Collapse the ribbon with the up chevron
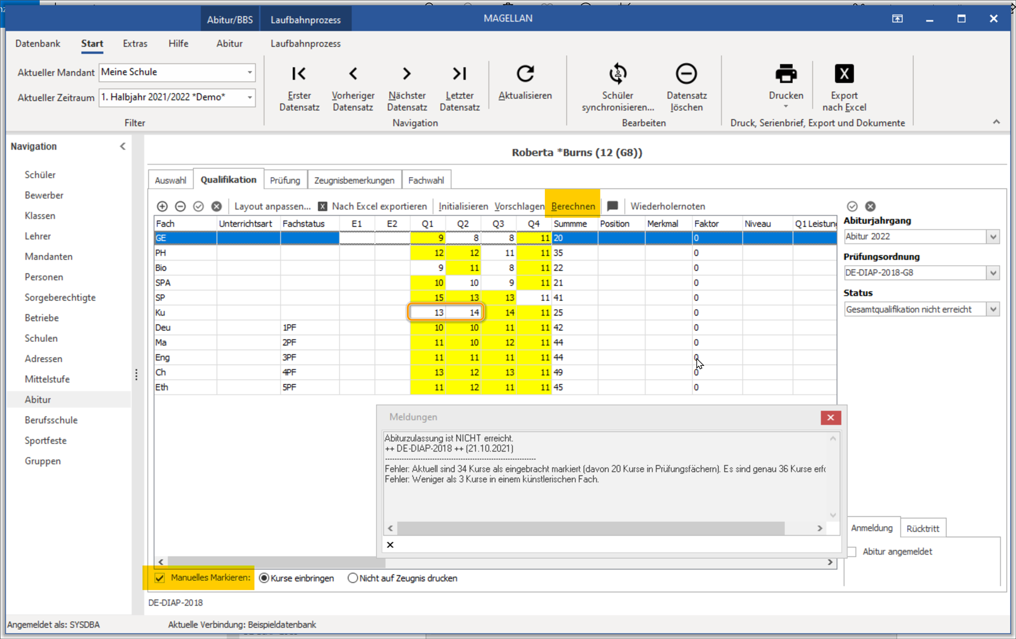The height and width of the screenshot is (639, 1016). (x=996, y=122)
